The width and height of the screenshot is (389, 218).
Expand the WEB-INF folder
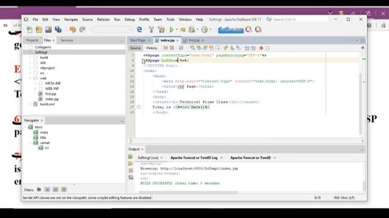[35, 88]
